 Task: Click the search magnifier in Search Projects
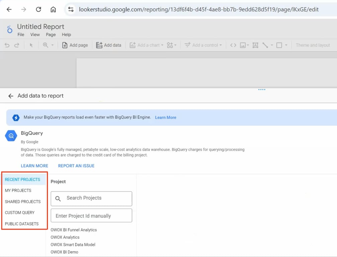[x=58, y=198]
